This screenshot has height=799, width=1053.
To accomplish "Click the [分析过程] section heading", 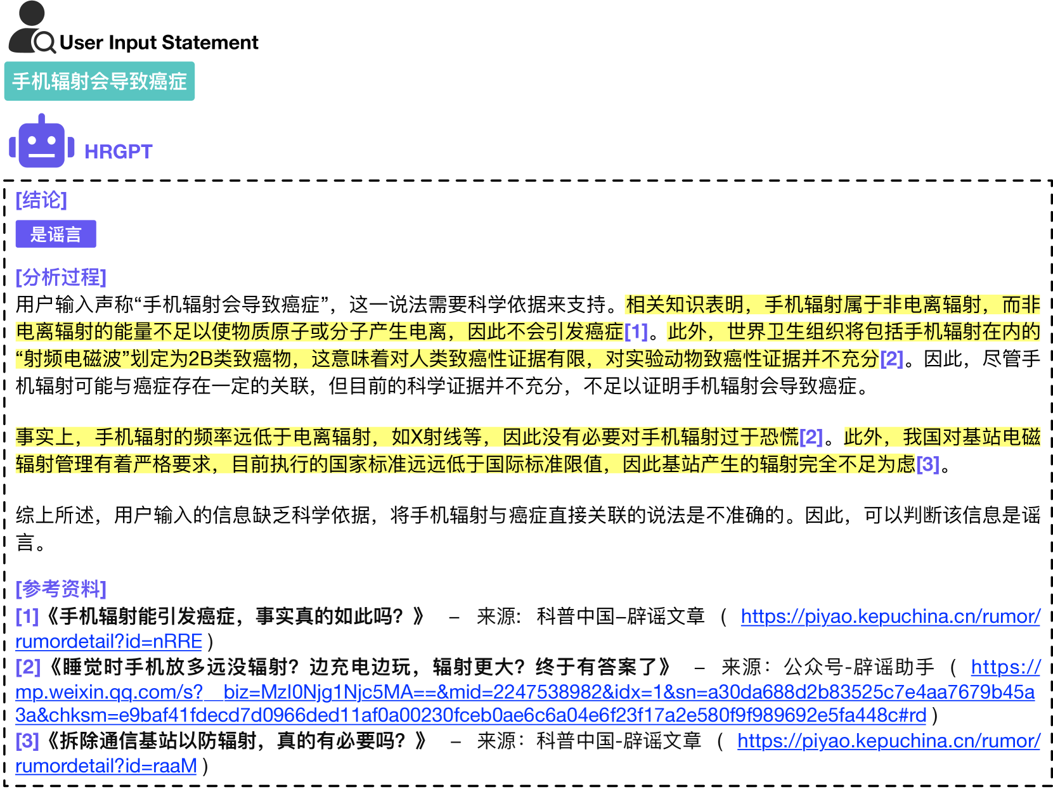I will coord(61,277).
